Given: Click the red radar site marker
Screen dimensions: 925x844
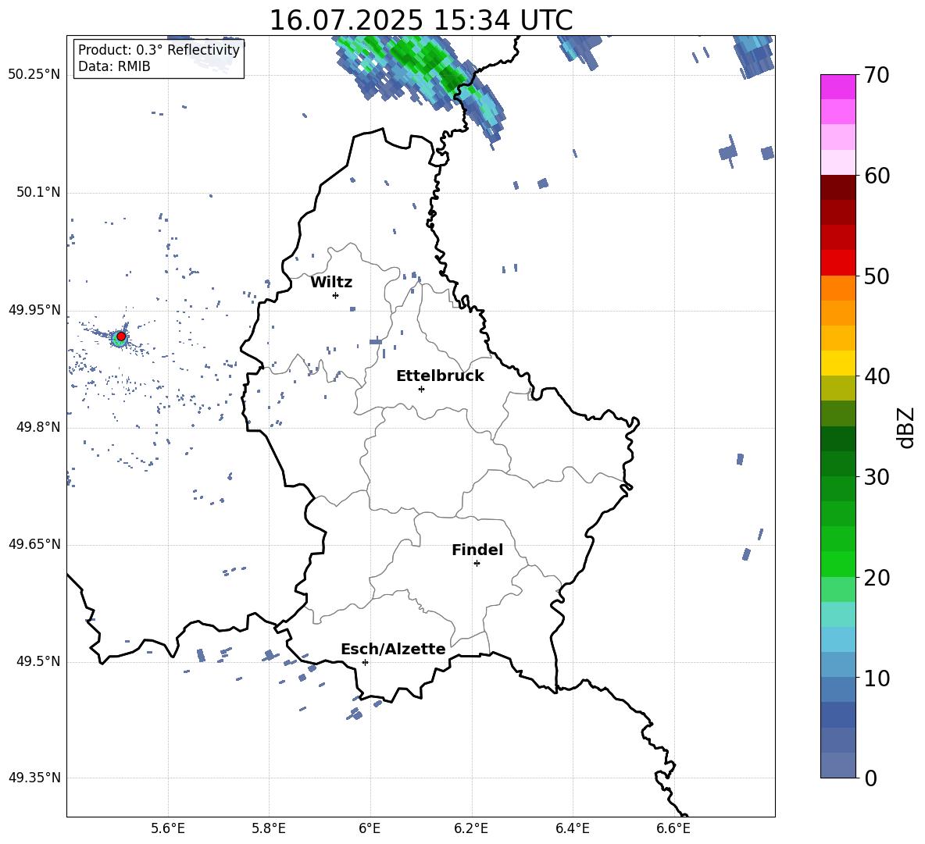Looking at the screenshot, I should pos(121,337).
